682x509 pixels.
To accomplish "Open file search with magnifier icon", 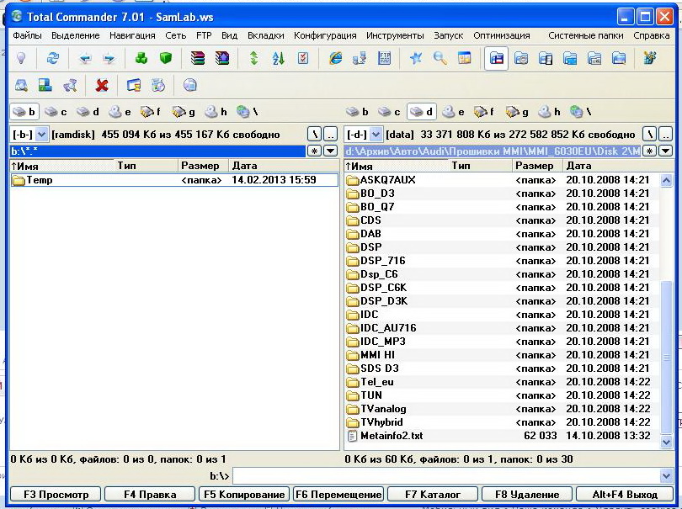I will coord(440,58).
